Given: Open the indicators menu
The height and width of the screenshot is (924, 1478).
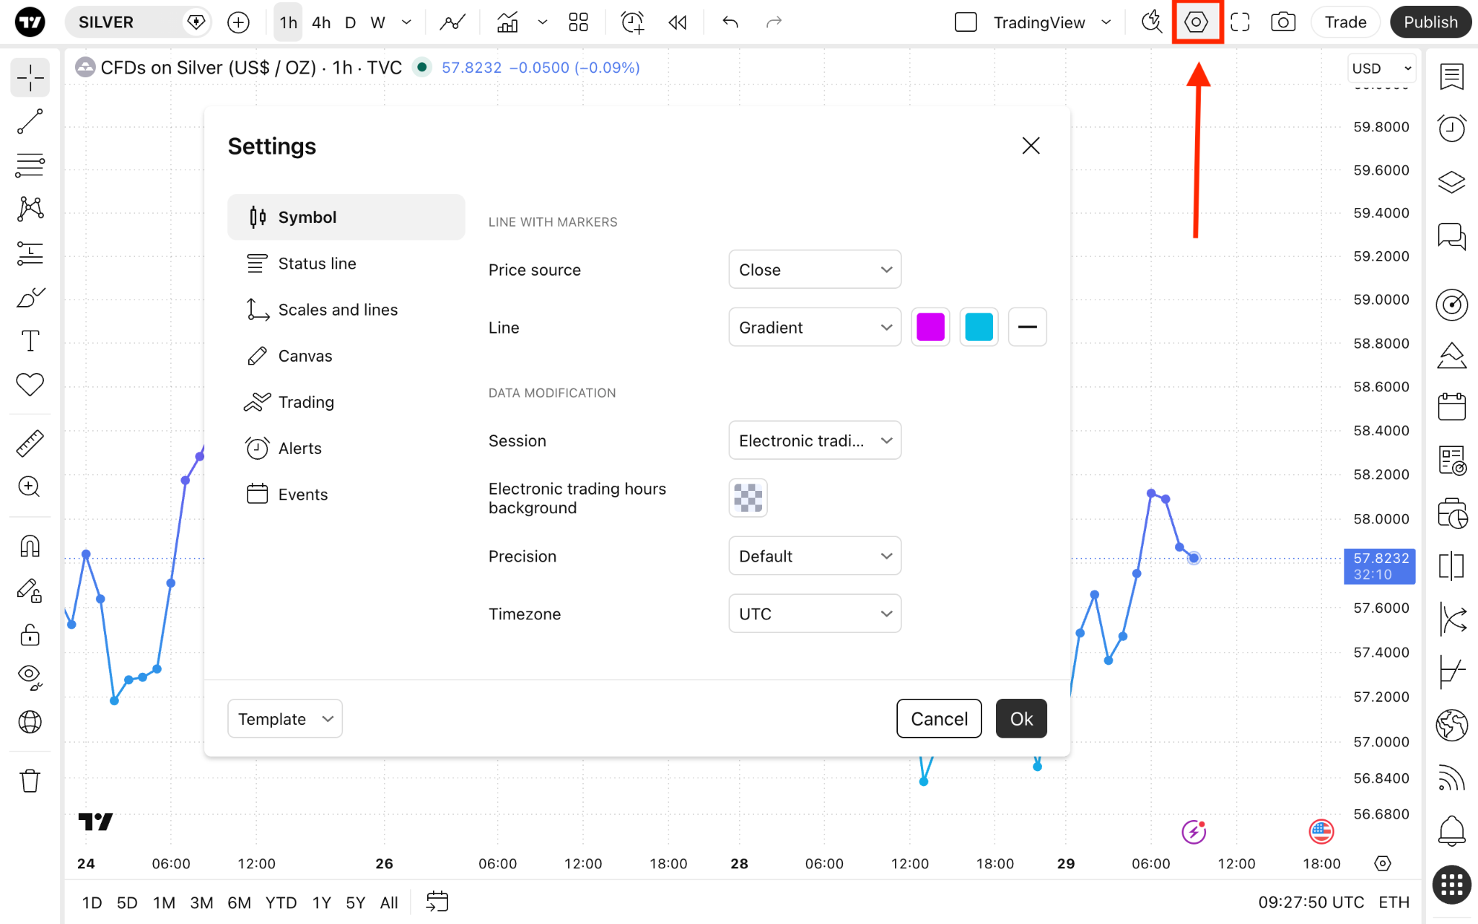Looking at the screenshot, I should click(x=507, y=22).
